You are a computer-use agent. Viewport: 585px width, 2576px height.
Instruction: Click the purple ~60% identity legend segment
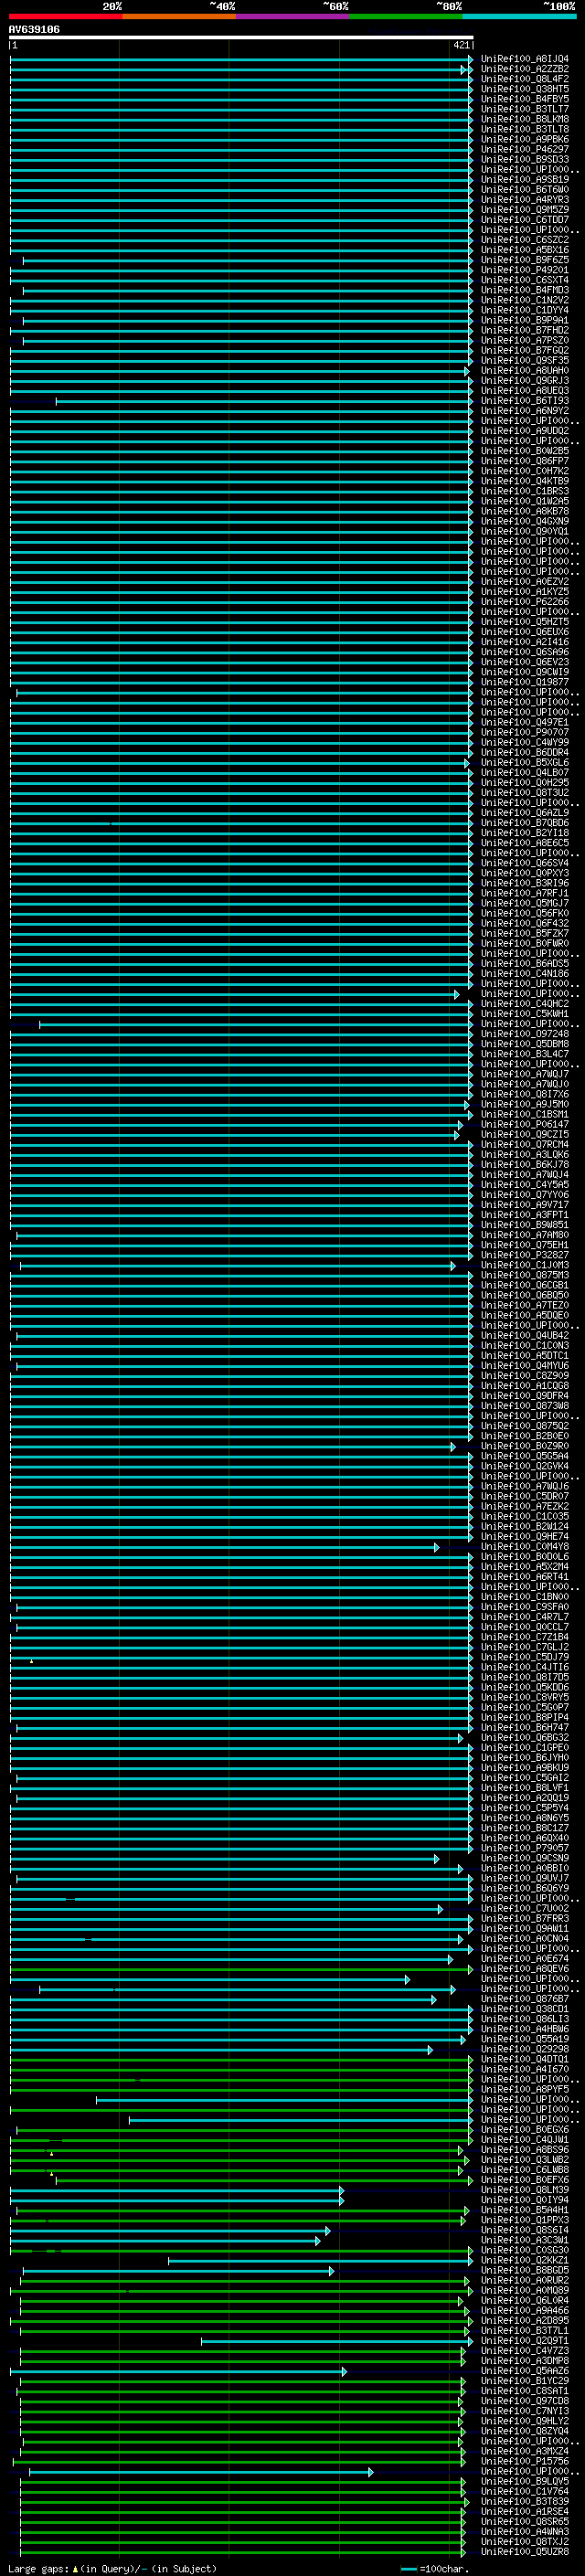tap(292, 17)
